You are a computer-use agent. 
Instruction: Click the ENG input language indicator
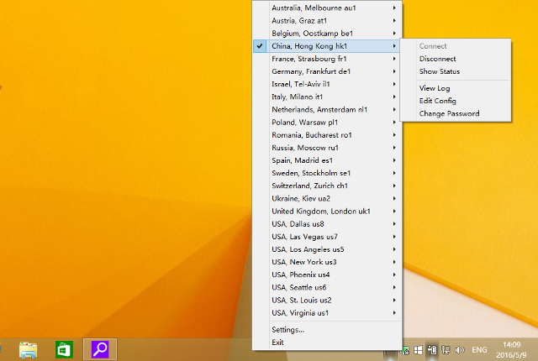coord(479,350)
